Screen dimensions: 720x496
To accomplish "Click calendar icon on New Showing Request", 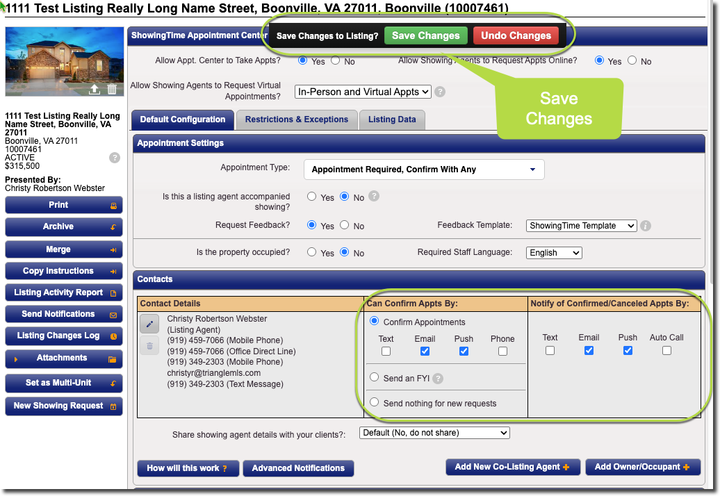I will coord(113,406).
